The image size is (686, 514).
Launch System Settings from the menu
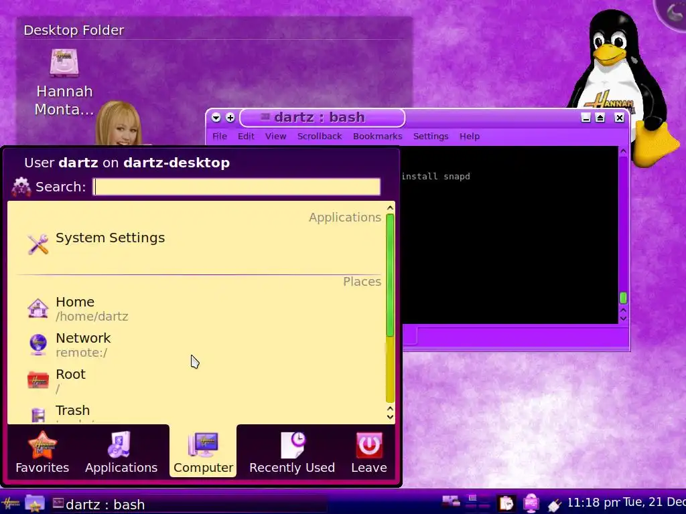click(x=197, y=243)
